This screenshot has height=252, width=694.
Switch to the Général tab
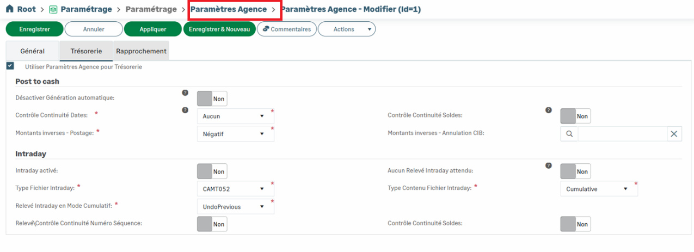32,51
